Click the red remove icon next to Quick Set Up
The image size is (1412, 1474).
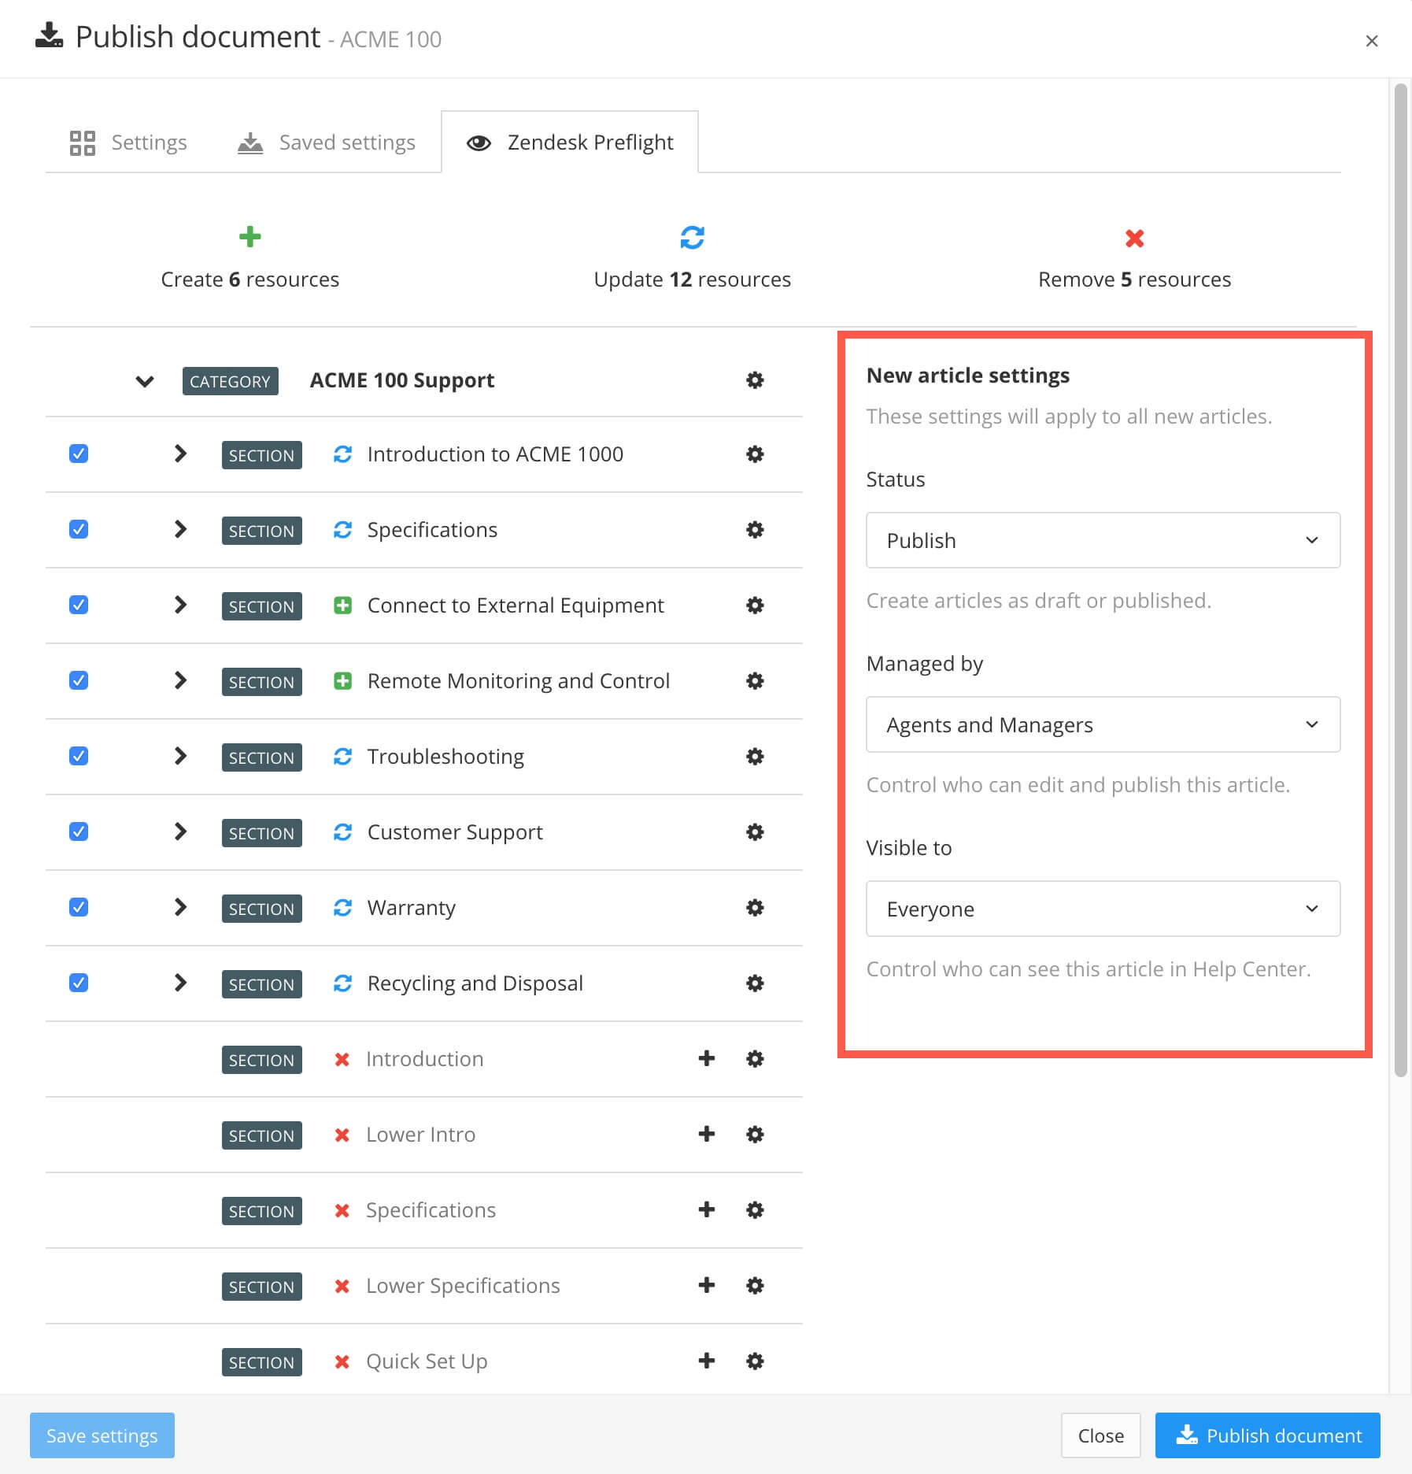[x=342, y=1361]
